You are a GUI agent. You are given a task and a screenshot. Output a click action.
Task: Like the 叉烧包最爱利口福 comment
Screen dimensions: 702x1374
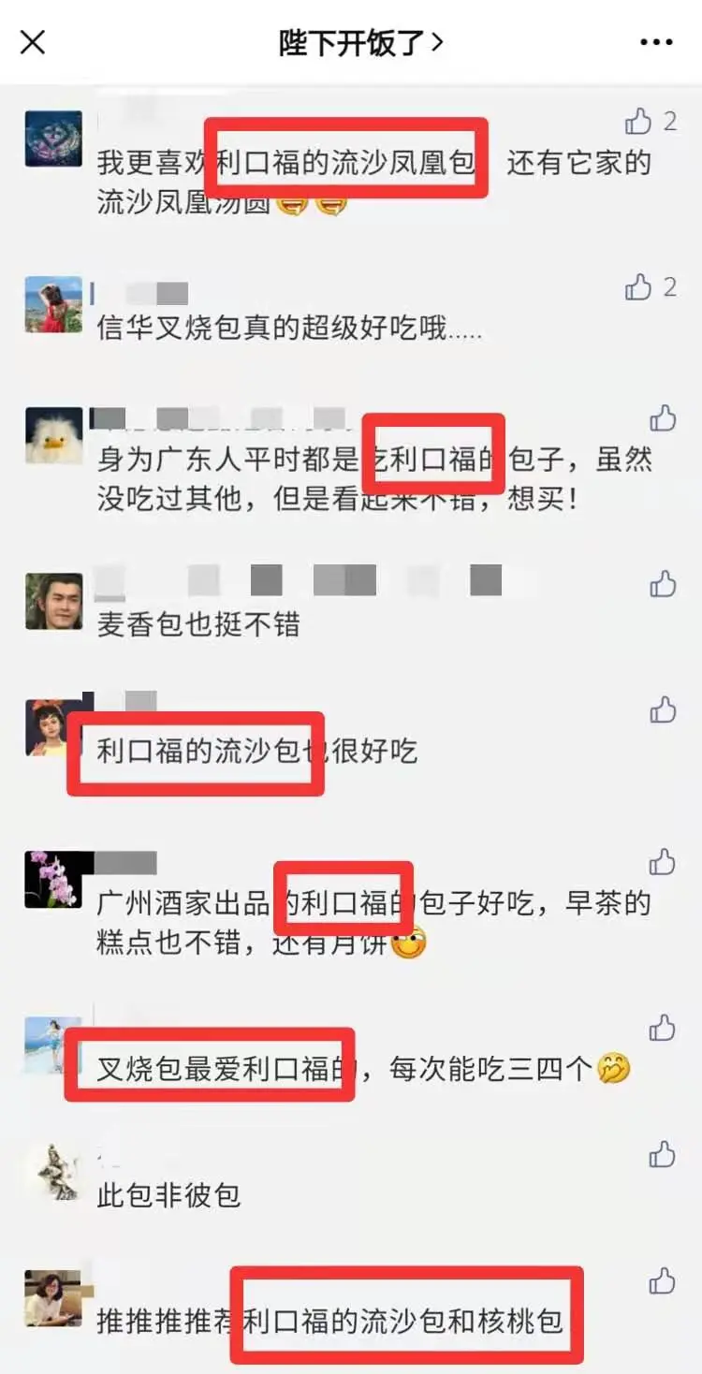pyautogui.click(x=663, y=1028)
